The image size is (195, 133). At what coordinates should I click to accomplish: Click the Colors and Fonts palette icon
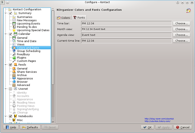pyautogui.click(x=14, y=48)
